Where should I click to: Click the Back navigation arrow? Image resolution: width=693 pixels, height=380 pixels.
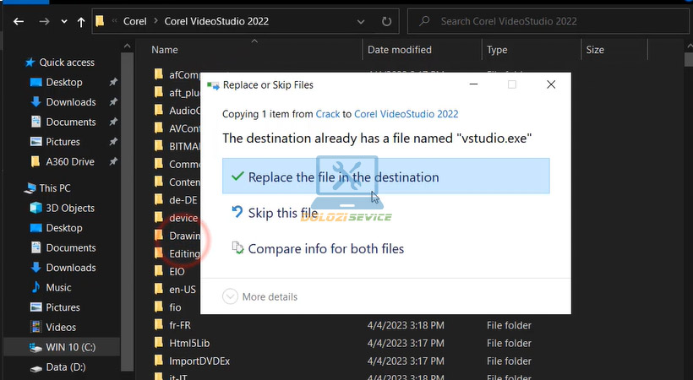[x=18, y=20]
